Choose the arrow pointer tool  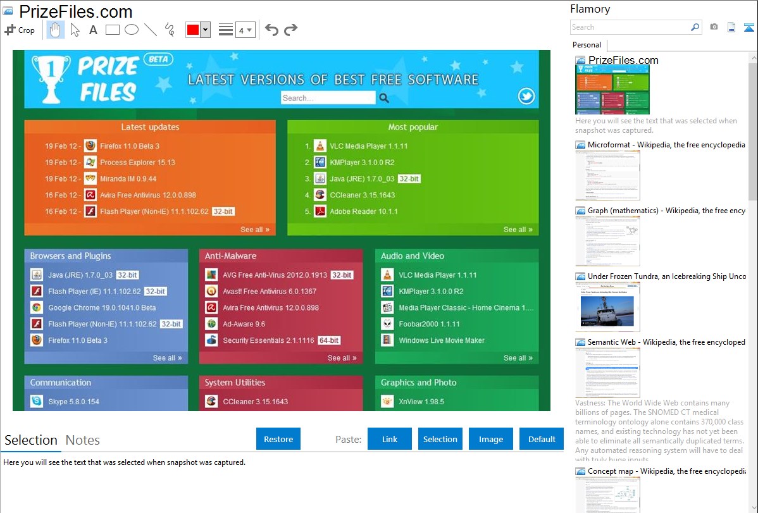click(x=75, y=30)
